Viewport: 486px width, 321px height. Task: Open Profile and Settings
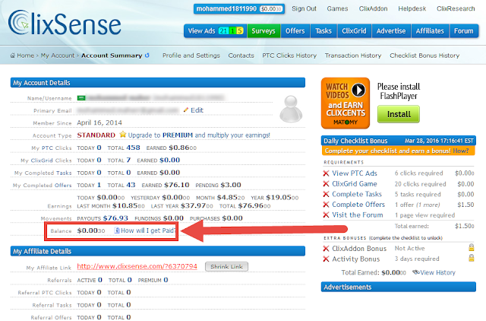pos(191,56)
